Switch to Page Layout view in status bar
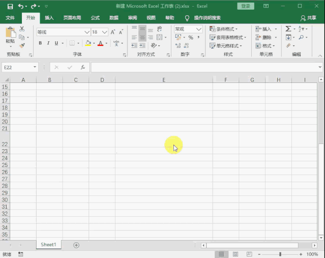The width and height of the screenshot is (325, 258). point(235,254)
